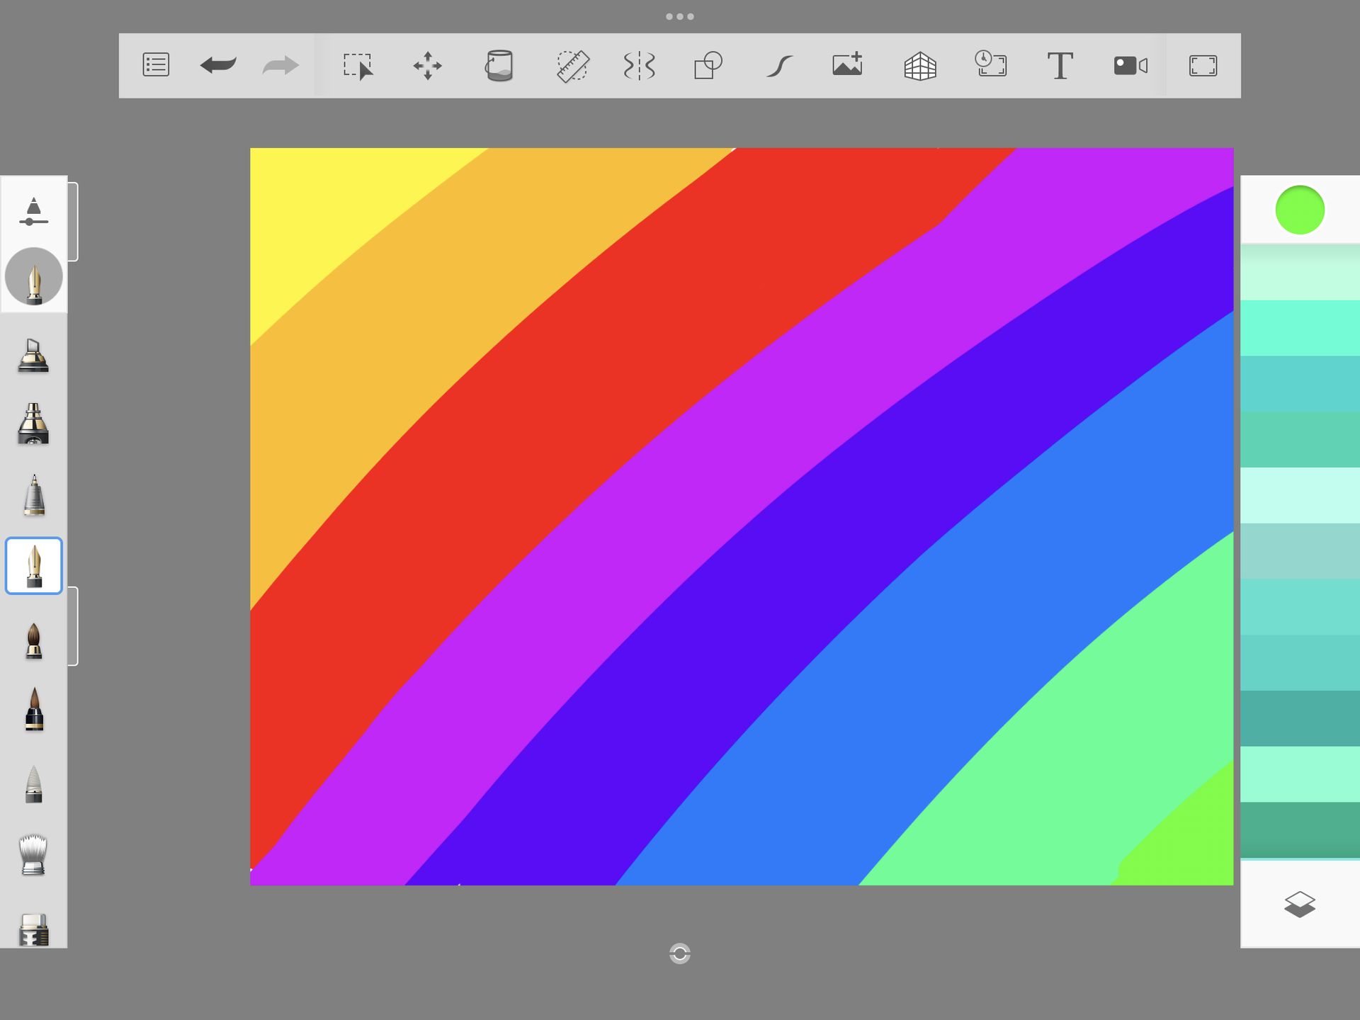Open the Layers panel icon
The height and width of the screenshot is (1020, 1360).
[x=1299, y=905]
